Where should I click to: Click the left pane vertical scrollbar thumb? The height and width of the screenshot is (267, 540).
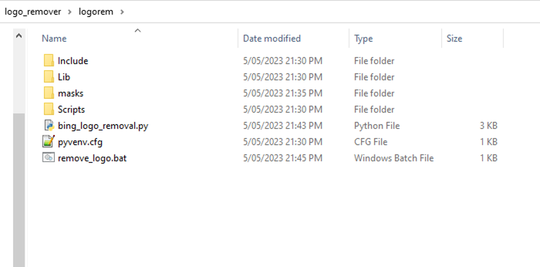19,189
